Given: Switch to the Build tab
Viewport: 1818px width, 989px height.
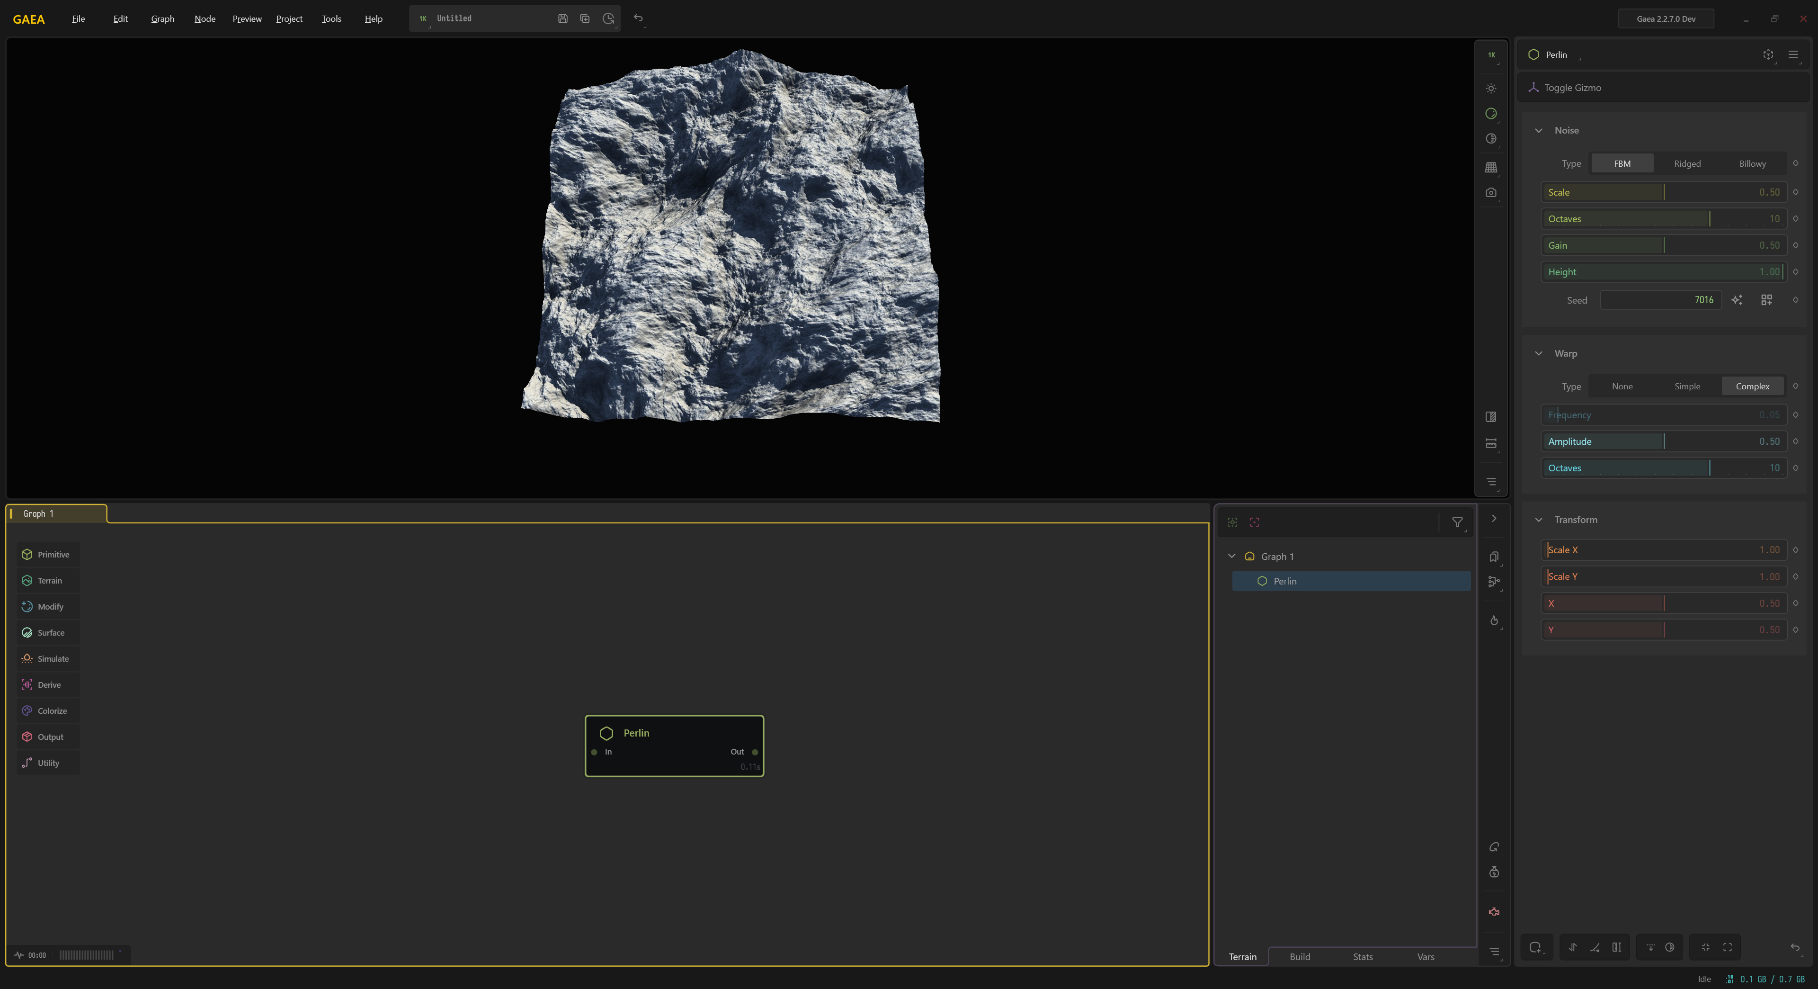Looking at the screenshot, I should [1300, 956].
